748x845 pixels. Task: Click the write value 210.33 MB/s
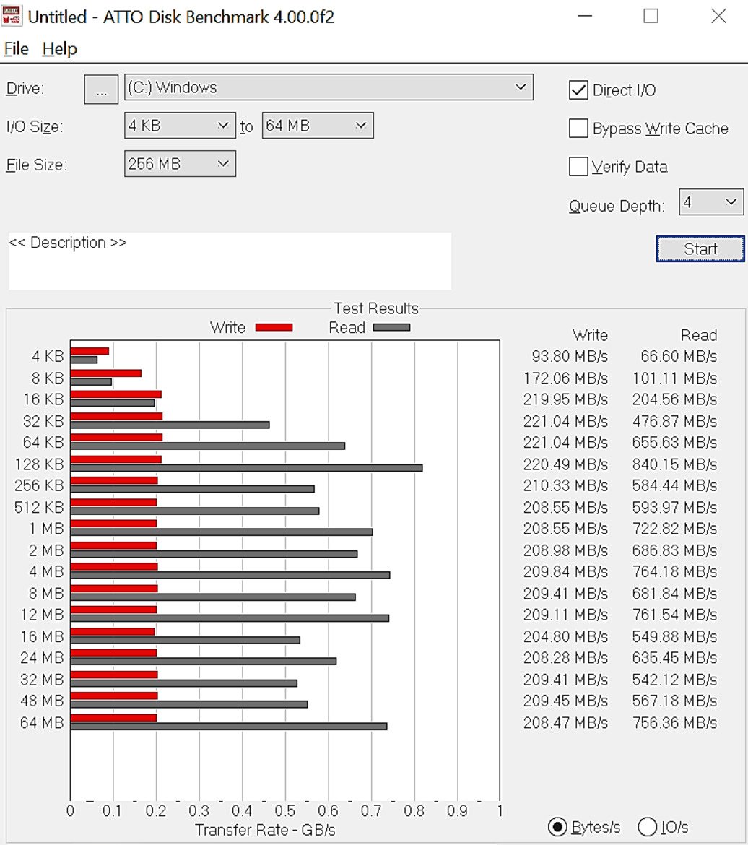tap(565, 485)
